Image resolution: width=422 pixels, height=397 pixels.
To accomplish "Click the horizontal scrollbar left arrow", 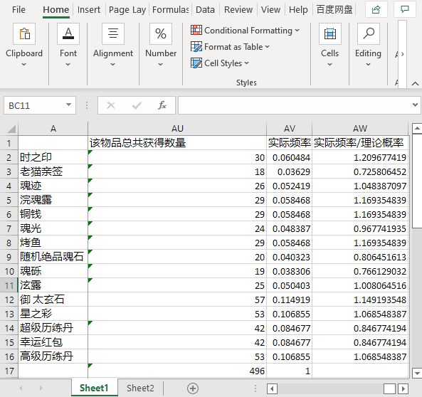I will 272,388.
